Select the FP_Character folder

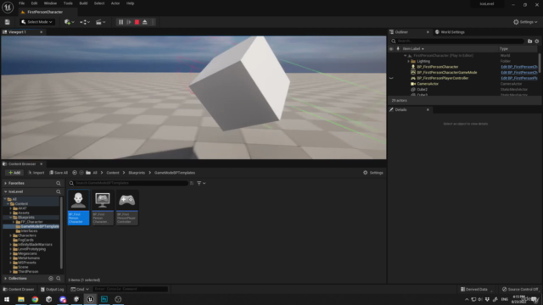tap(31, 222)
